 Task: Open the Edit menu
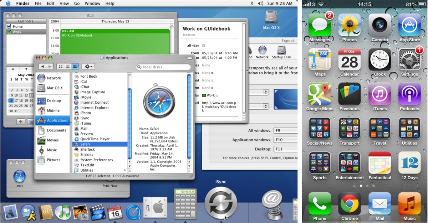point(51,3)
